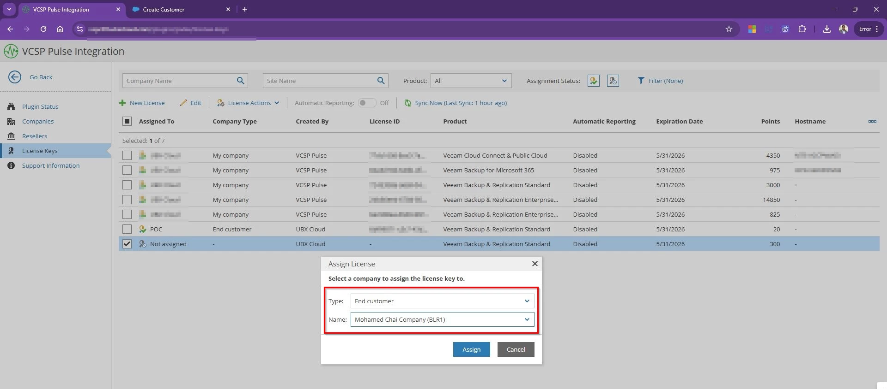The image size is (887, 389).
Task: Expand the Type dropdown in Assign License
Action: pos(442,301)
